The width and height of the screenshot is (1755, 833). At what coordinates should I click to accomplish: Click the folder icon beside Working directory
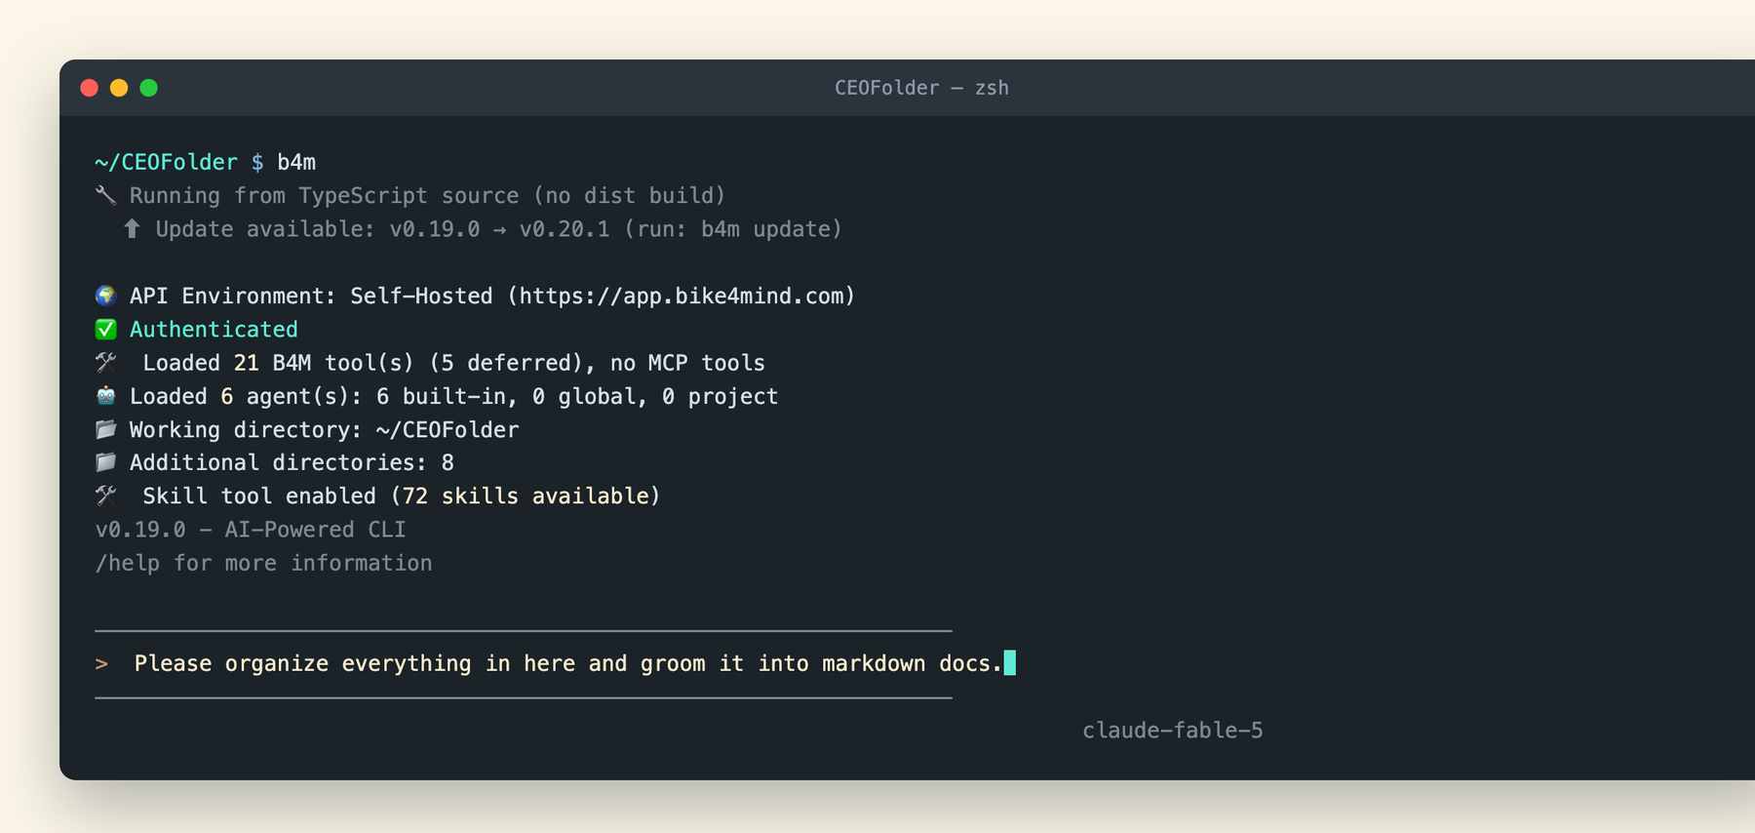point(105,429)
